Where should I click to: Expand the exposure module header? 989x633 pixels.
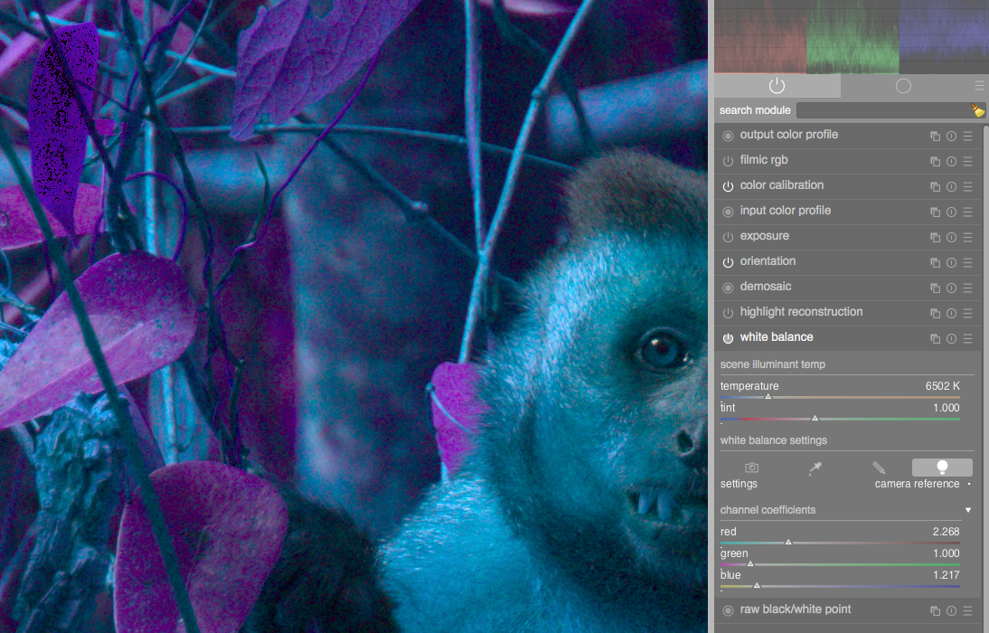(765, 236)
